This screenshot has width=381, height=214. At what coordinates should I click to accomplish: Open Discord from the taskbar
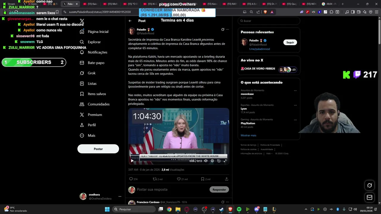257,209
